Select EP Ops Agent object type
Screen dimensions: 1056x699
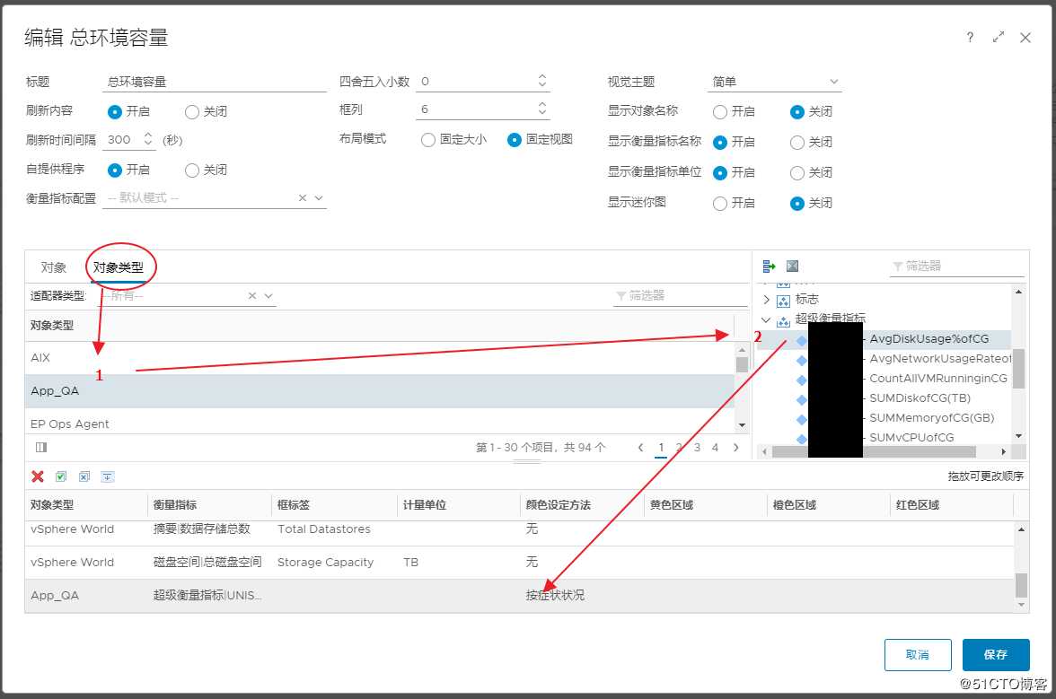379,422
